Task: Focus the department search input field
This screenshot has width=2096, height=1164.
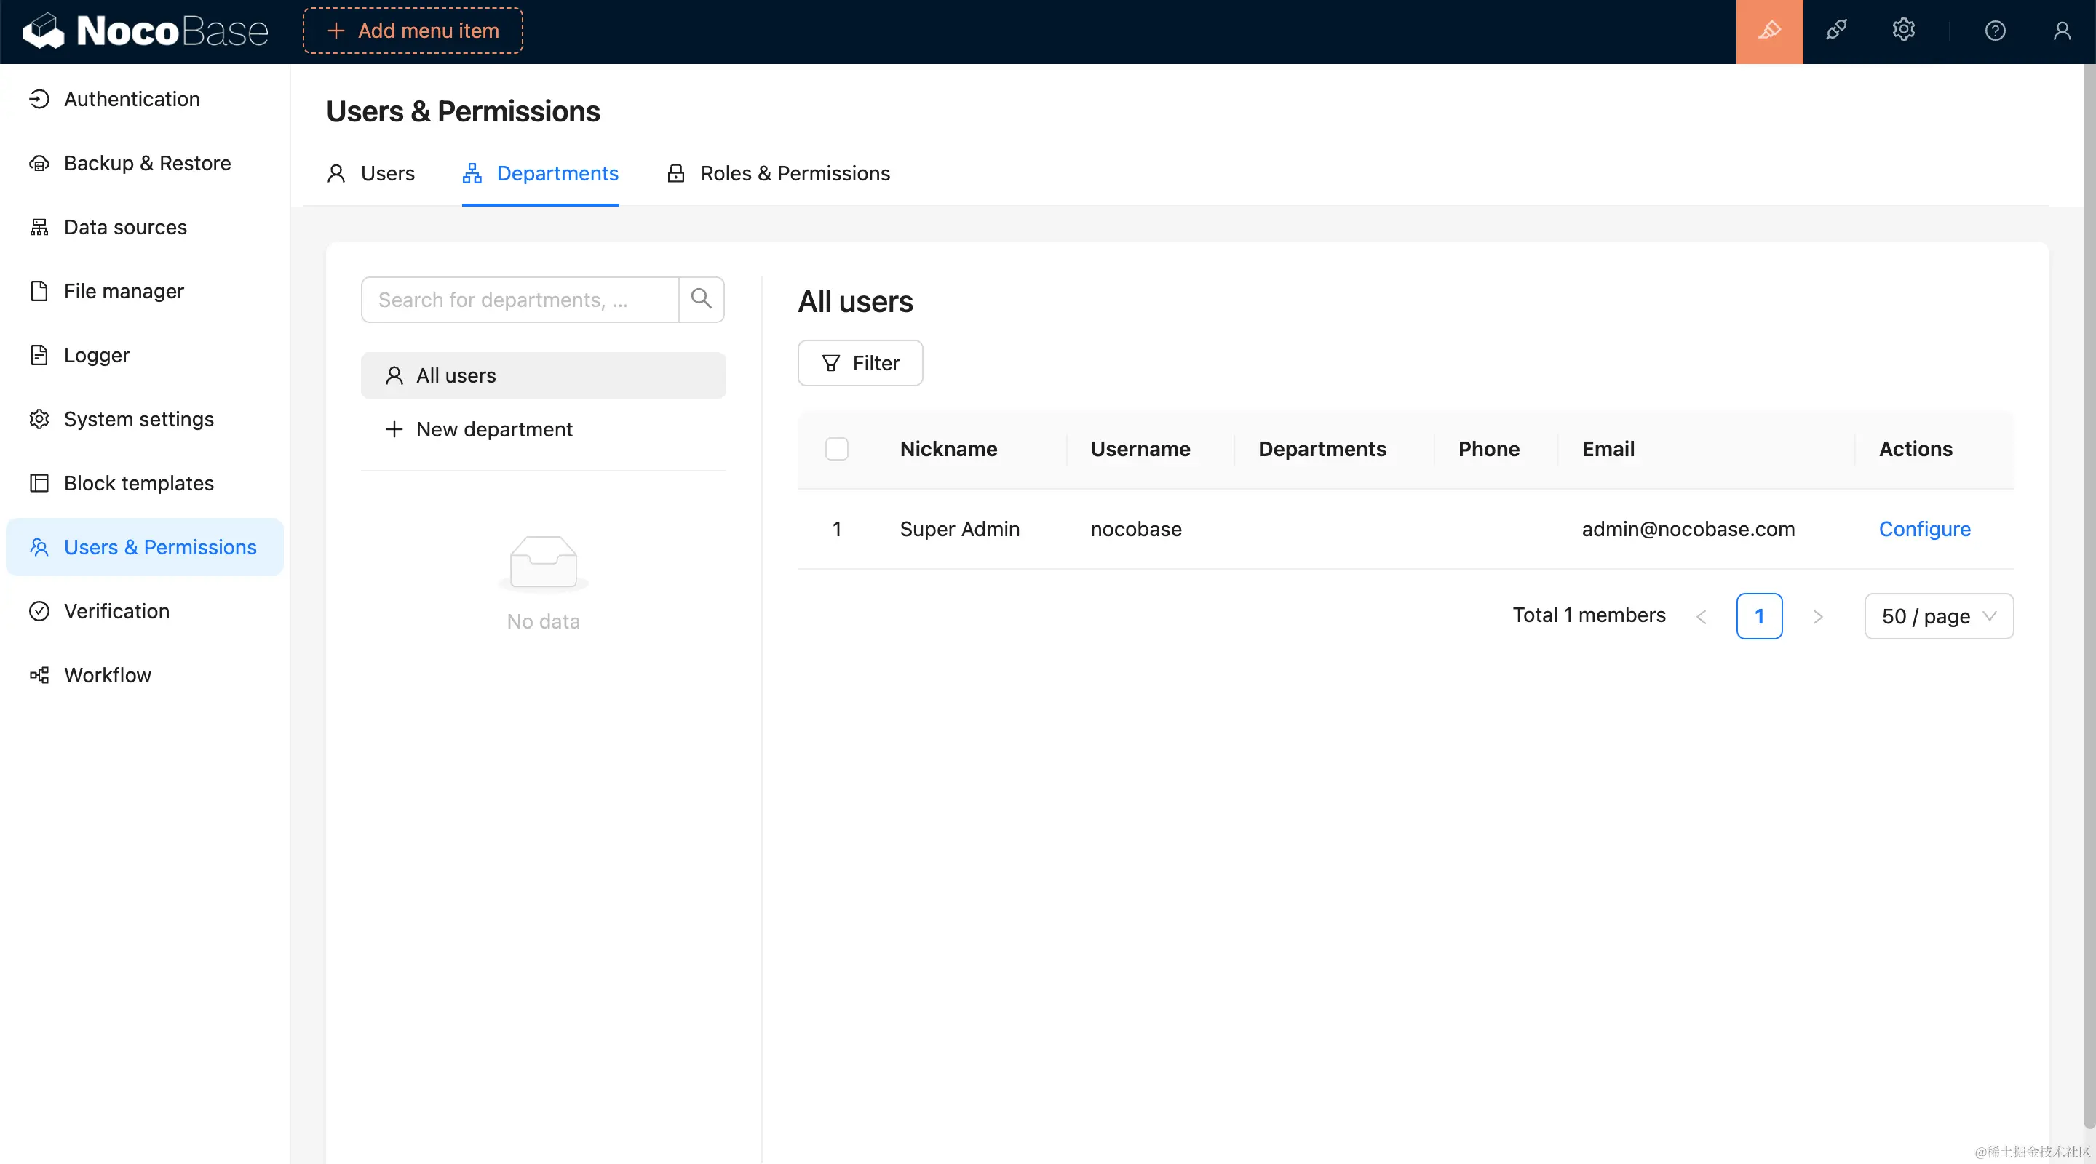Action: 519,299
